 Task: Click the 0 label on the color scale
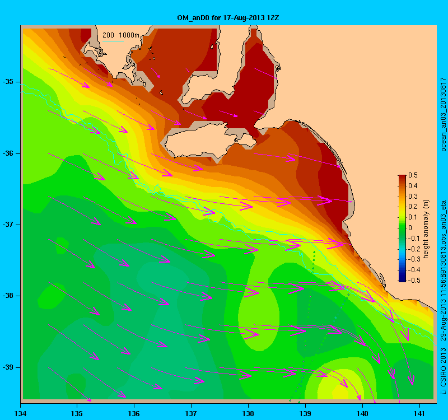pyautogui.click(x=410, y=228)
